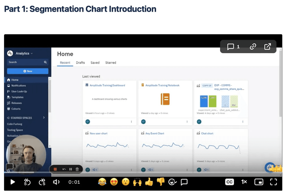The image size is (286, 194).
Task: Switch to the Starred tab
Action: pyautogui.click(x=111, y=63)
